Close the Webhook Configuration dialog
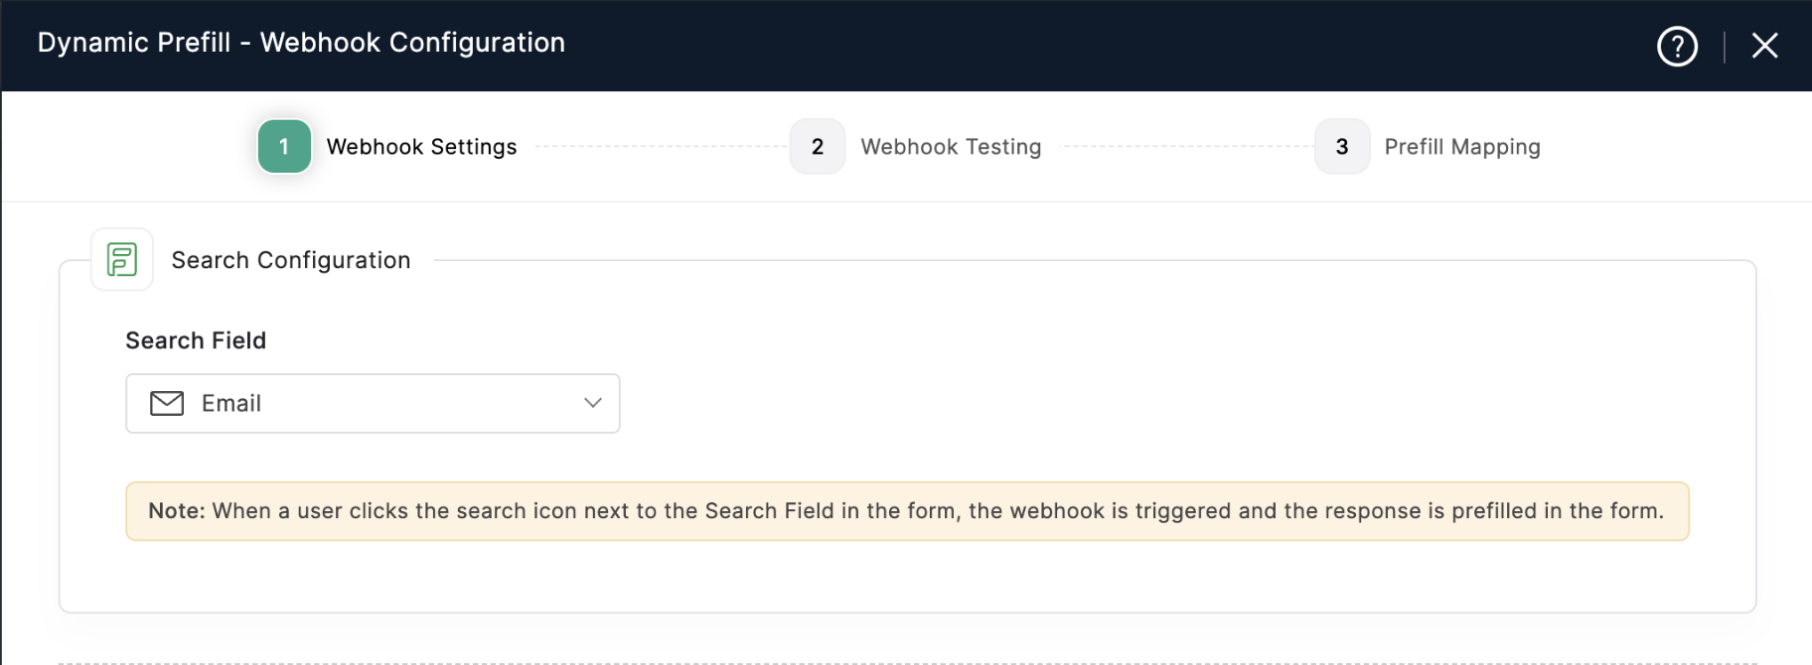Screen dimensions: 1812x665 (x=1764, y=46)
